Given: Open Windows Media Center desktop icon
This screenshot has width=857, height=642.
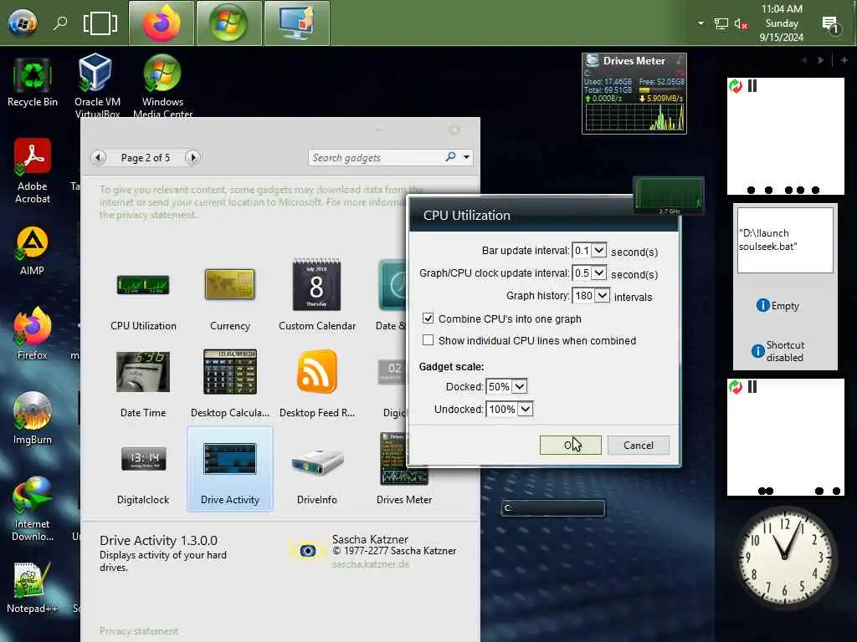Looking at the screenshot, I should (x=163, y=84).
